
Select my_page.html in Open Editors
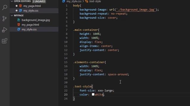(x=32, y=6)
